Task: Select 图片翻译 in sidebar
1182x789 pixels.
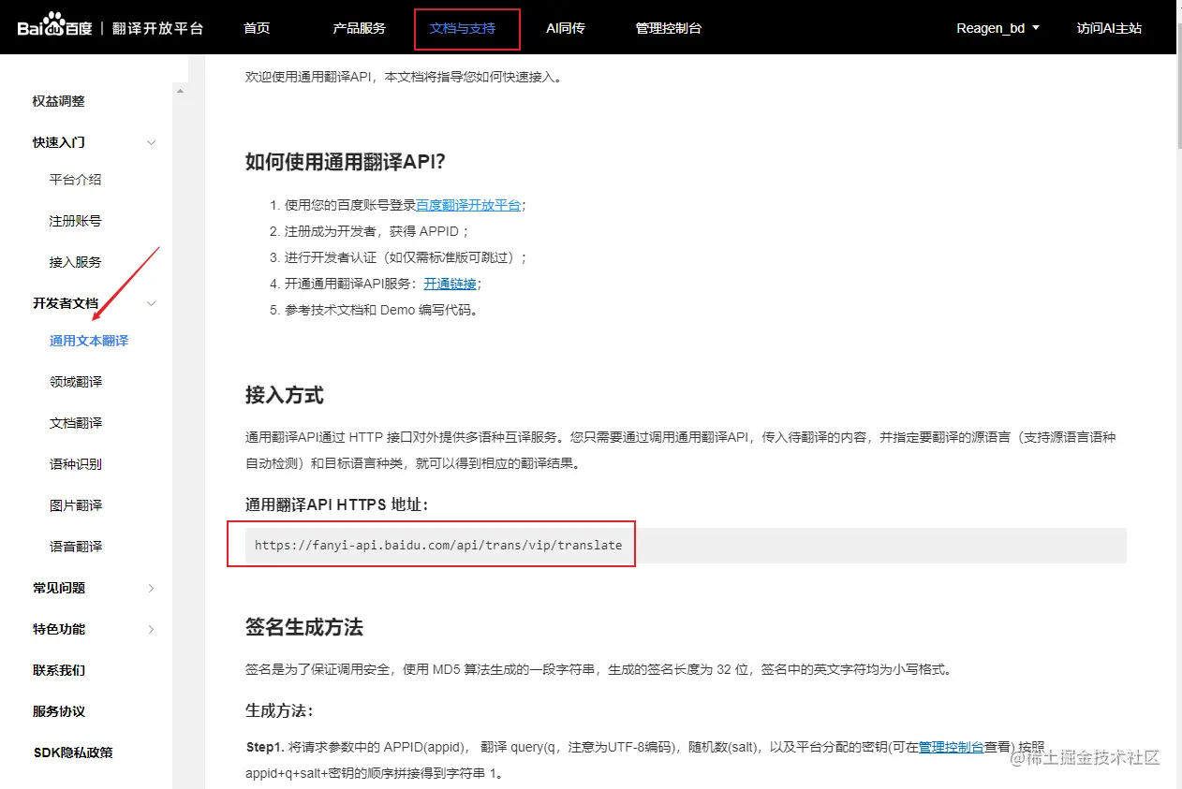Action: click(x=76, y=505)
